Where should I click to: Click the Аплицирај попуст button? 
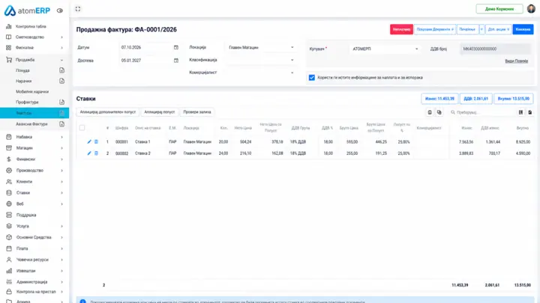(x=160, y=112)
